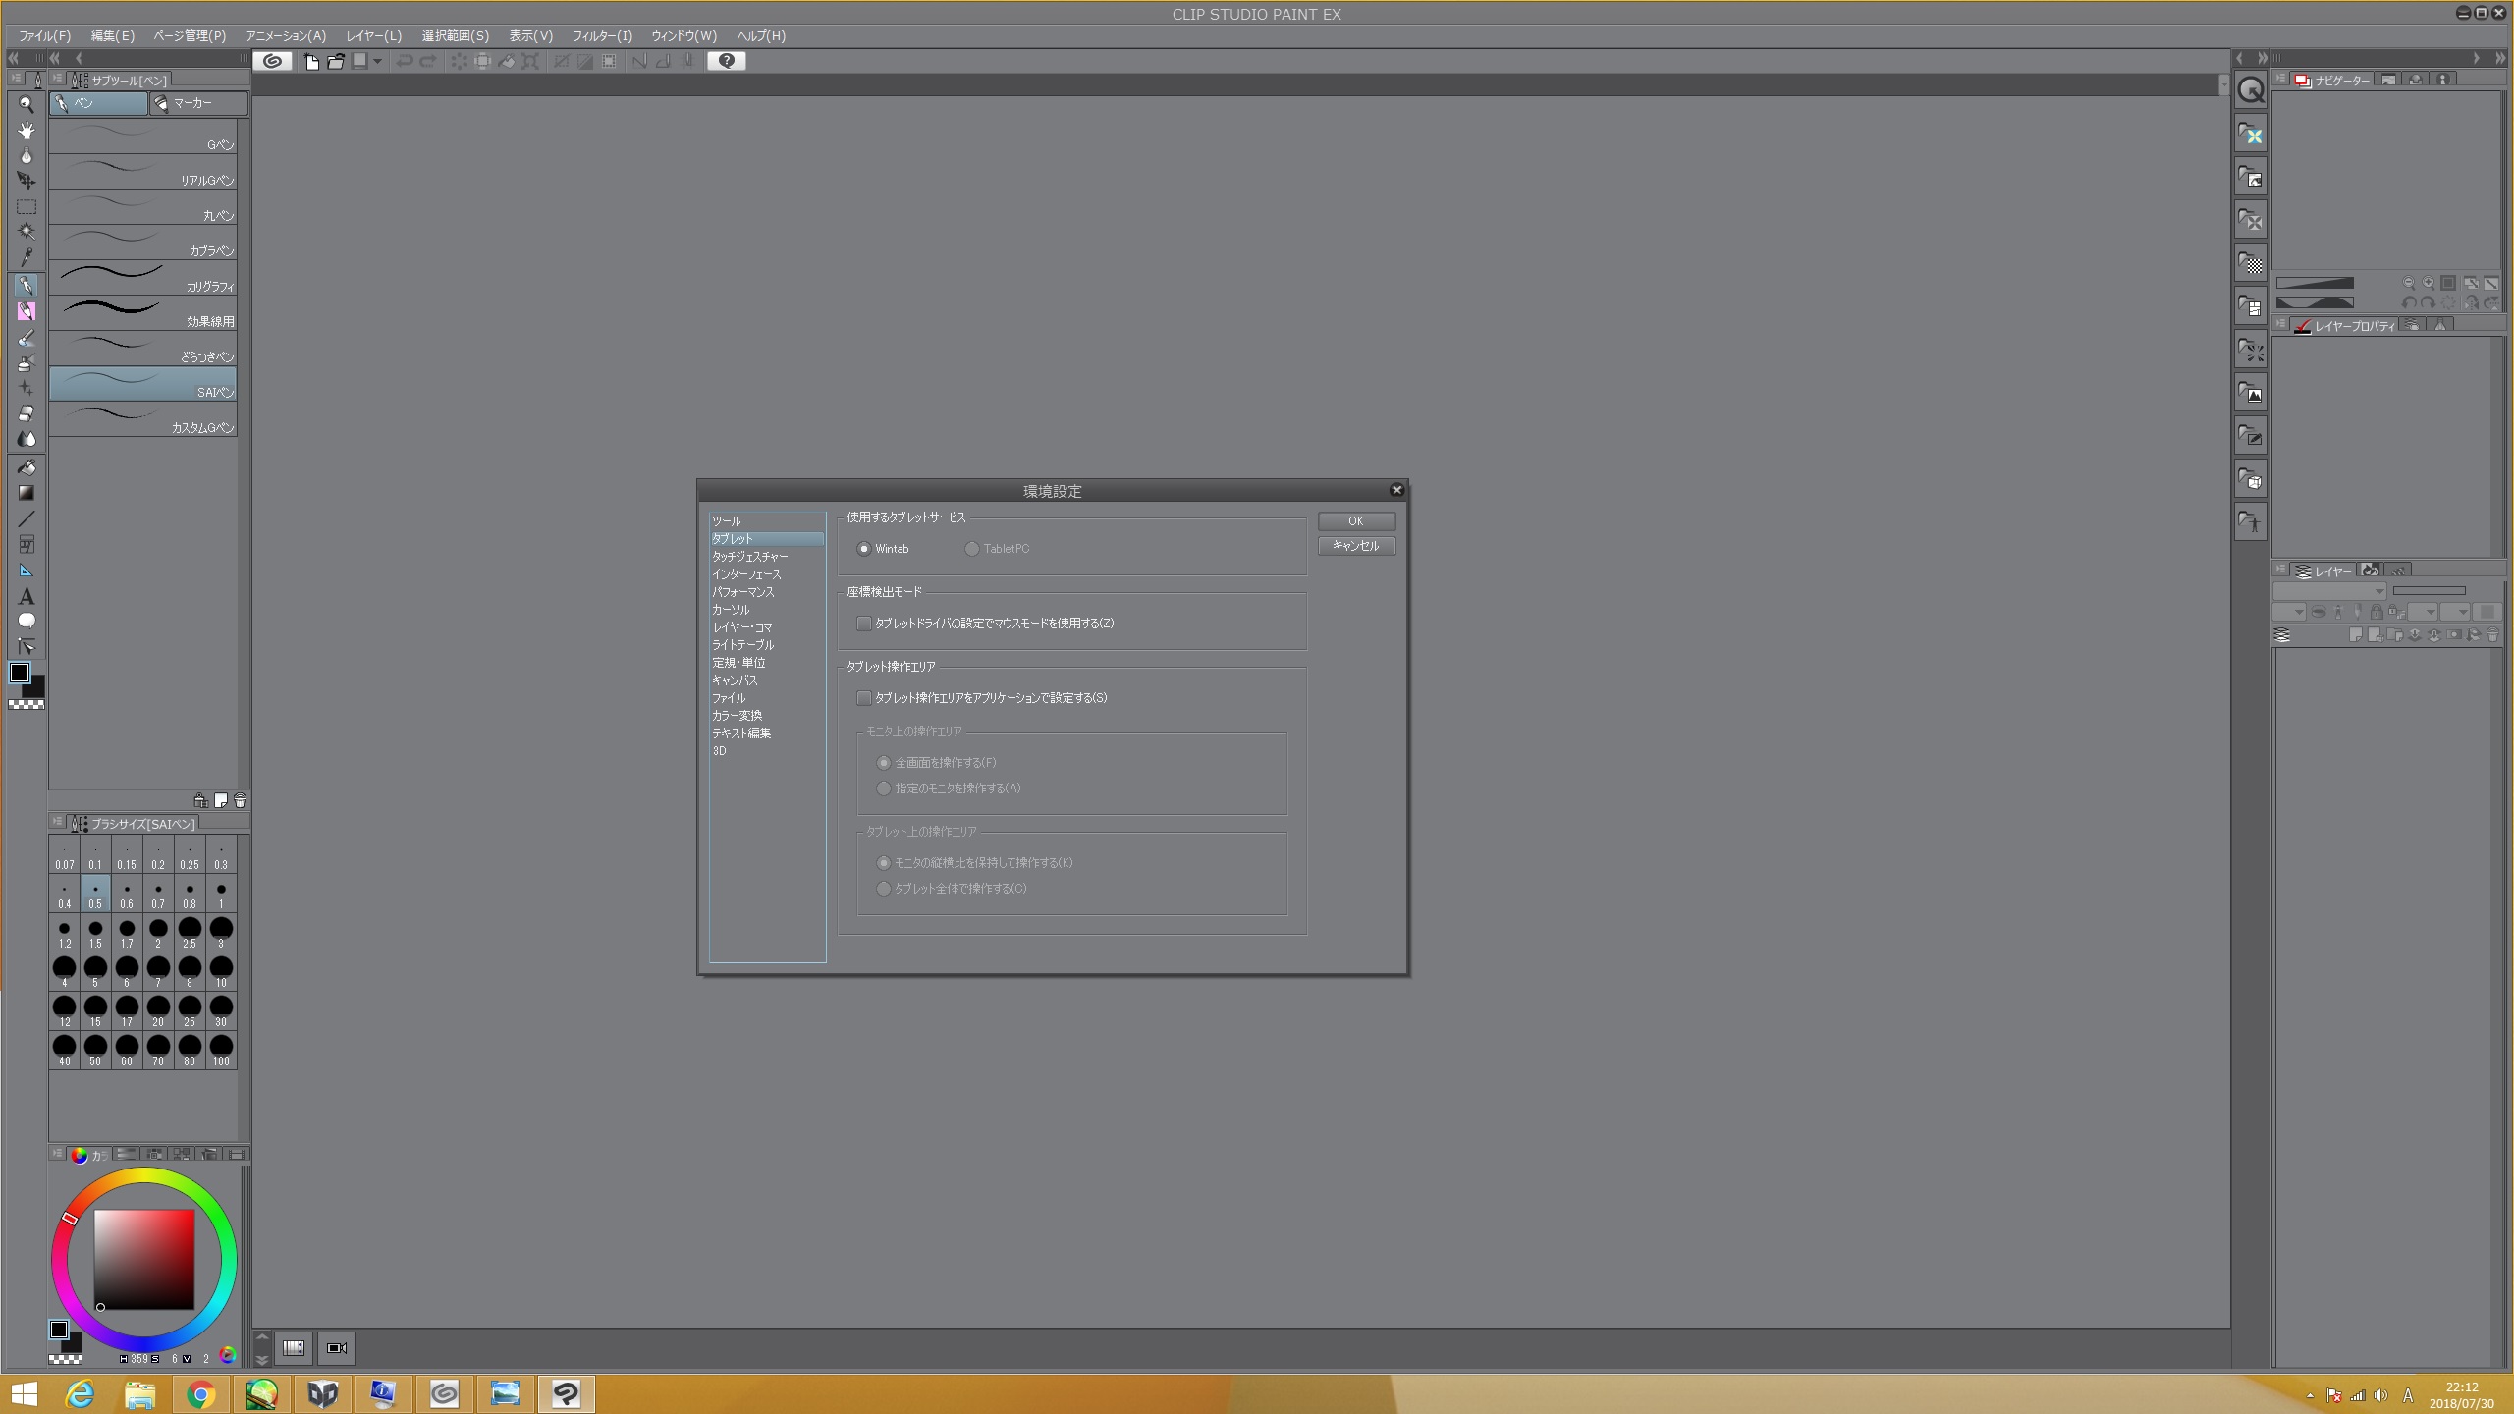2514x1414 pixels.
Task: Select the rectangular selection marquee tool
Action: click(x=27, y=207)
